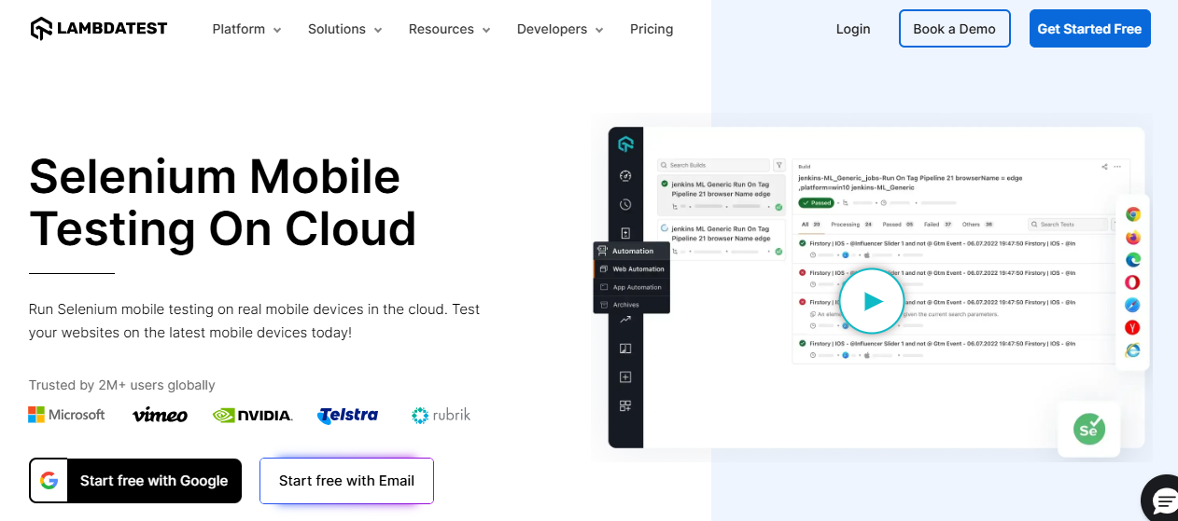Viewport: 1178px width, 521px height.
Task: Switch to the Failed tab in preview
Action: (x=937, y=225)
